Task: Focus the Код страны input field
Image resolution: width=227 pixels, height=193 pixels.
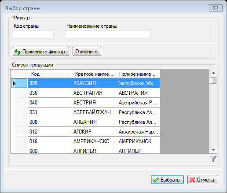Action: [x=33, y=34]
